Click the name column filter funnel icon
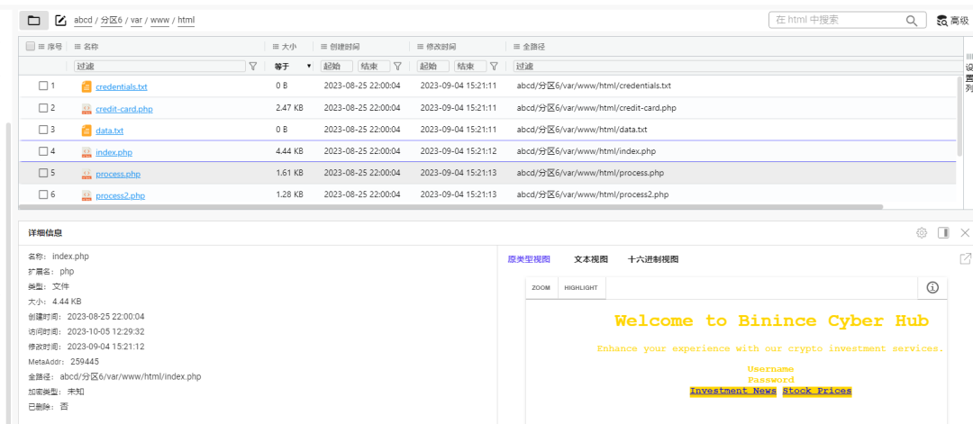 (x=253, y=66)
